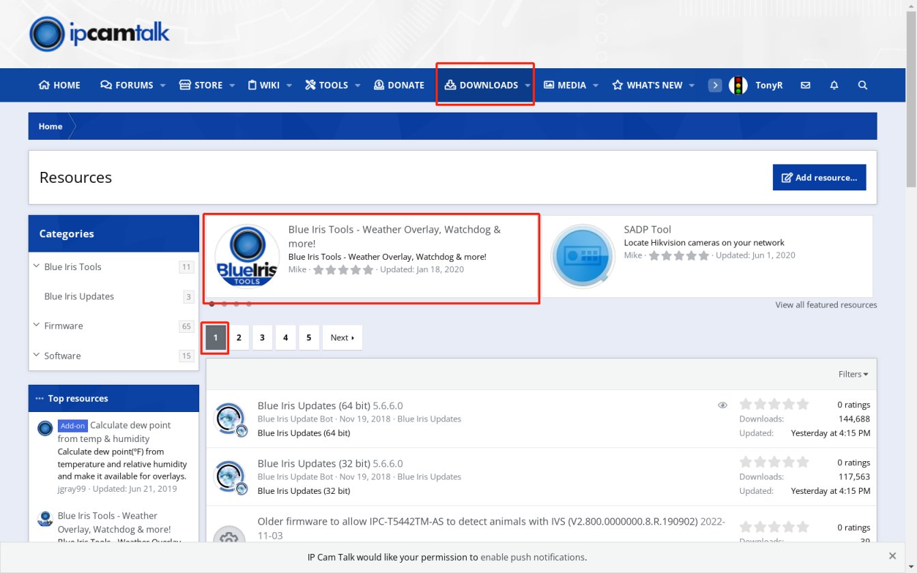
Task: Click the Blue Iris Updates (64 bit) icon
Action: 230,420
